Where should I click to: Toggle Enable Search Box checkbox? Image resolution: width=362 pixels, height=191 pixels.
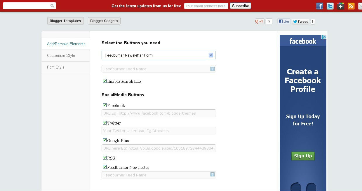point(105,81)
